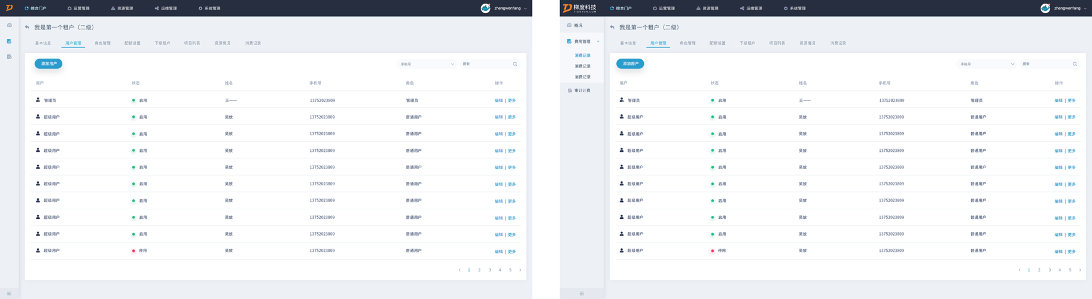1092x299 pixels.
Task: Click user avatar in the collapsed-sidebar view
Action: point(485,8)
